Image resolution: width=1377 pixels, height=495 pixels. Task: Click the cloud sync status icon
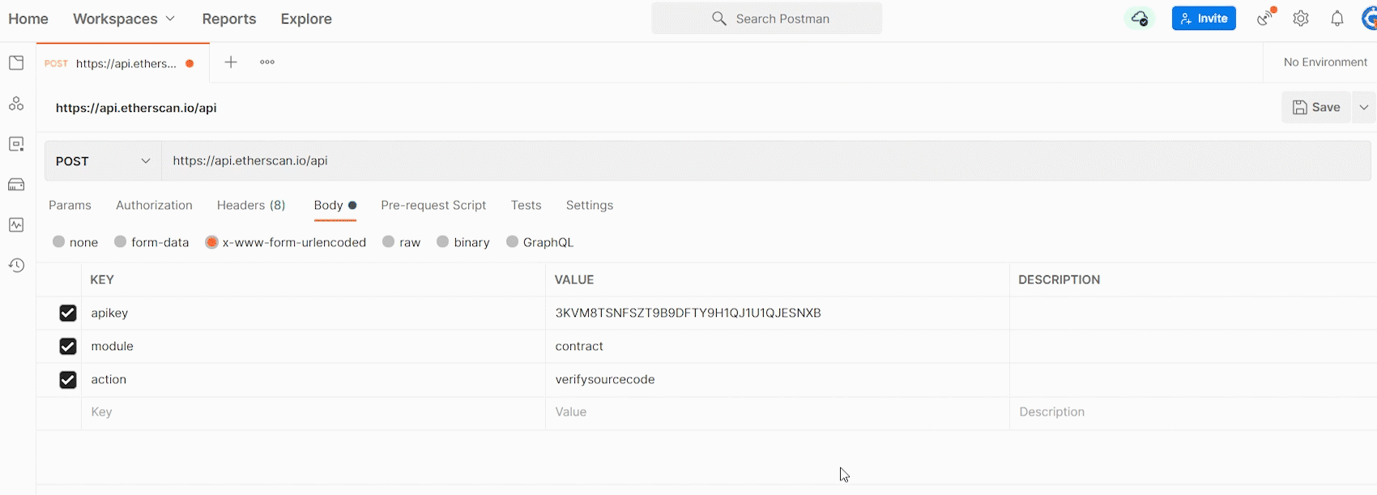(1140, 19)
